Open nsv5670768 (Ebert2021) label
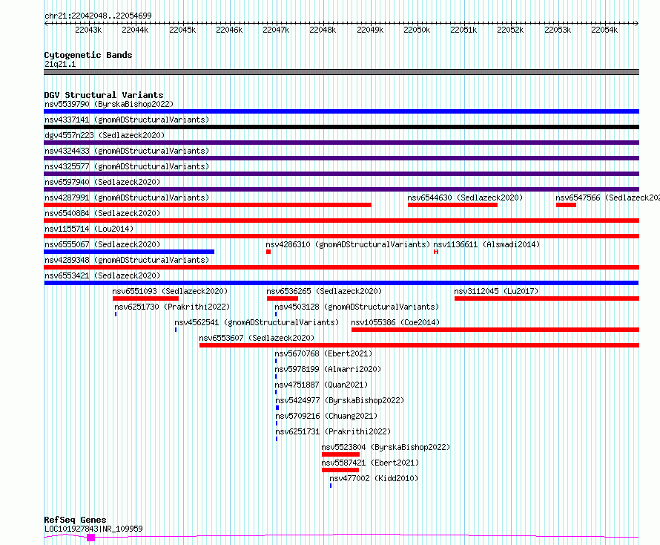This screenshot has height=545, width=660. click(323, 353)
